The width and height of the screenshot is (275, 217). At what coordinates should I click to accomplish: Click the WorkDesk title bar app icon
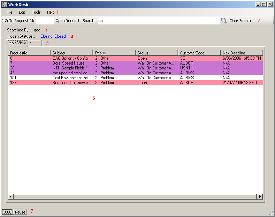point(5,5)
